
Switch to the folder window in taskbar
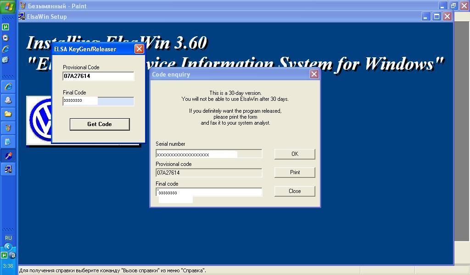tap(8, 114)
